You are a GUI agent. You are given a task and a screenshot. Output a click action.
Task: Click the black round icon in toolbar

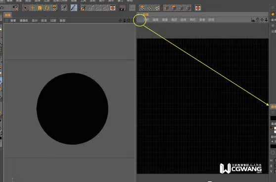(x=122, y=8)
